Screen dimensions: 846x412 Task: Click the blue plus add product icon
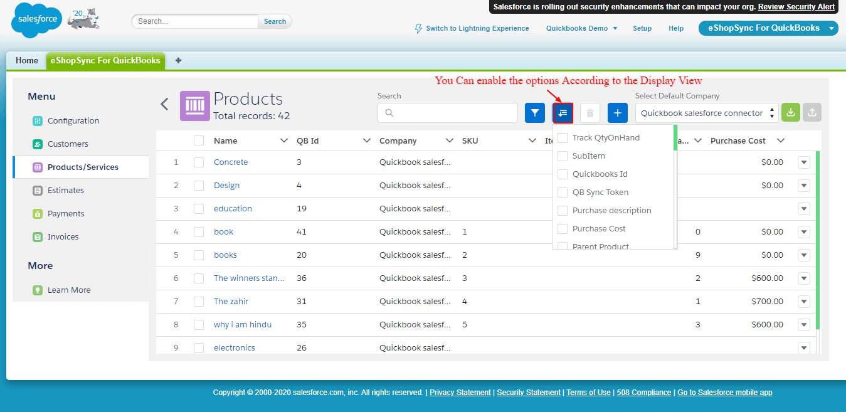coord(617,113)
